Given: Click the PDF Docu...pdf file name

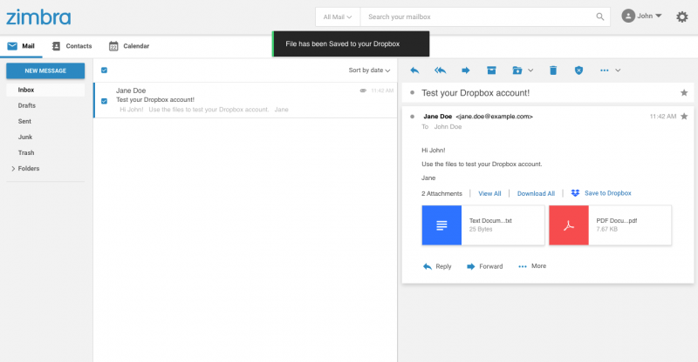Looking at the screenshot, I should point(617,220).
